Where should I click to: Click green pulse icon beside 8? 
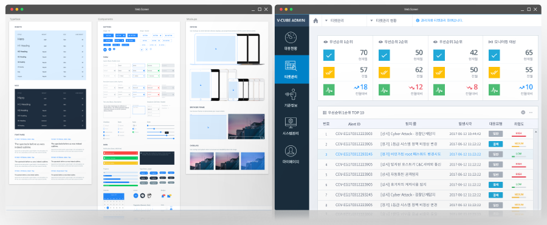click(x=439, y=89)
